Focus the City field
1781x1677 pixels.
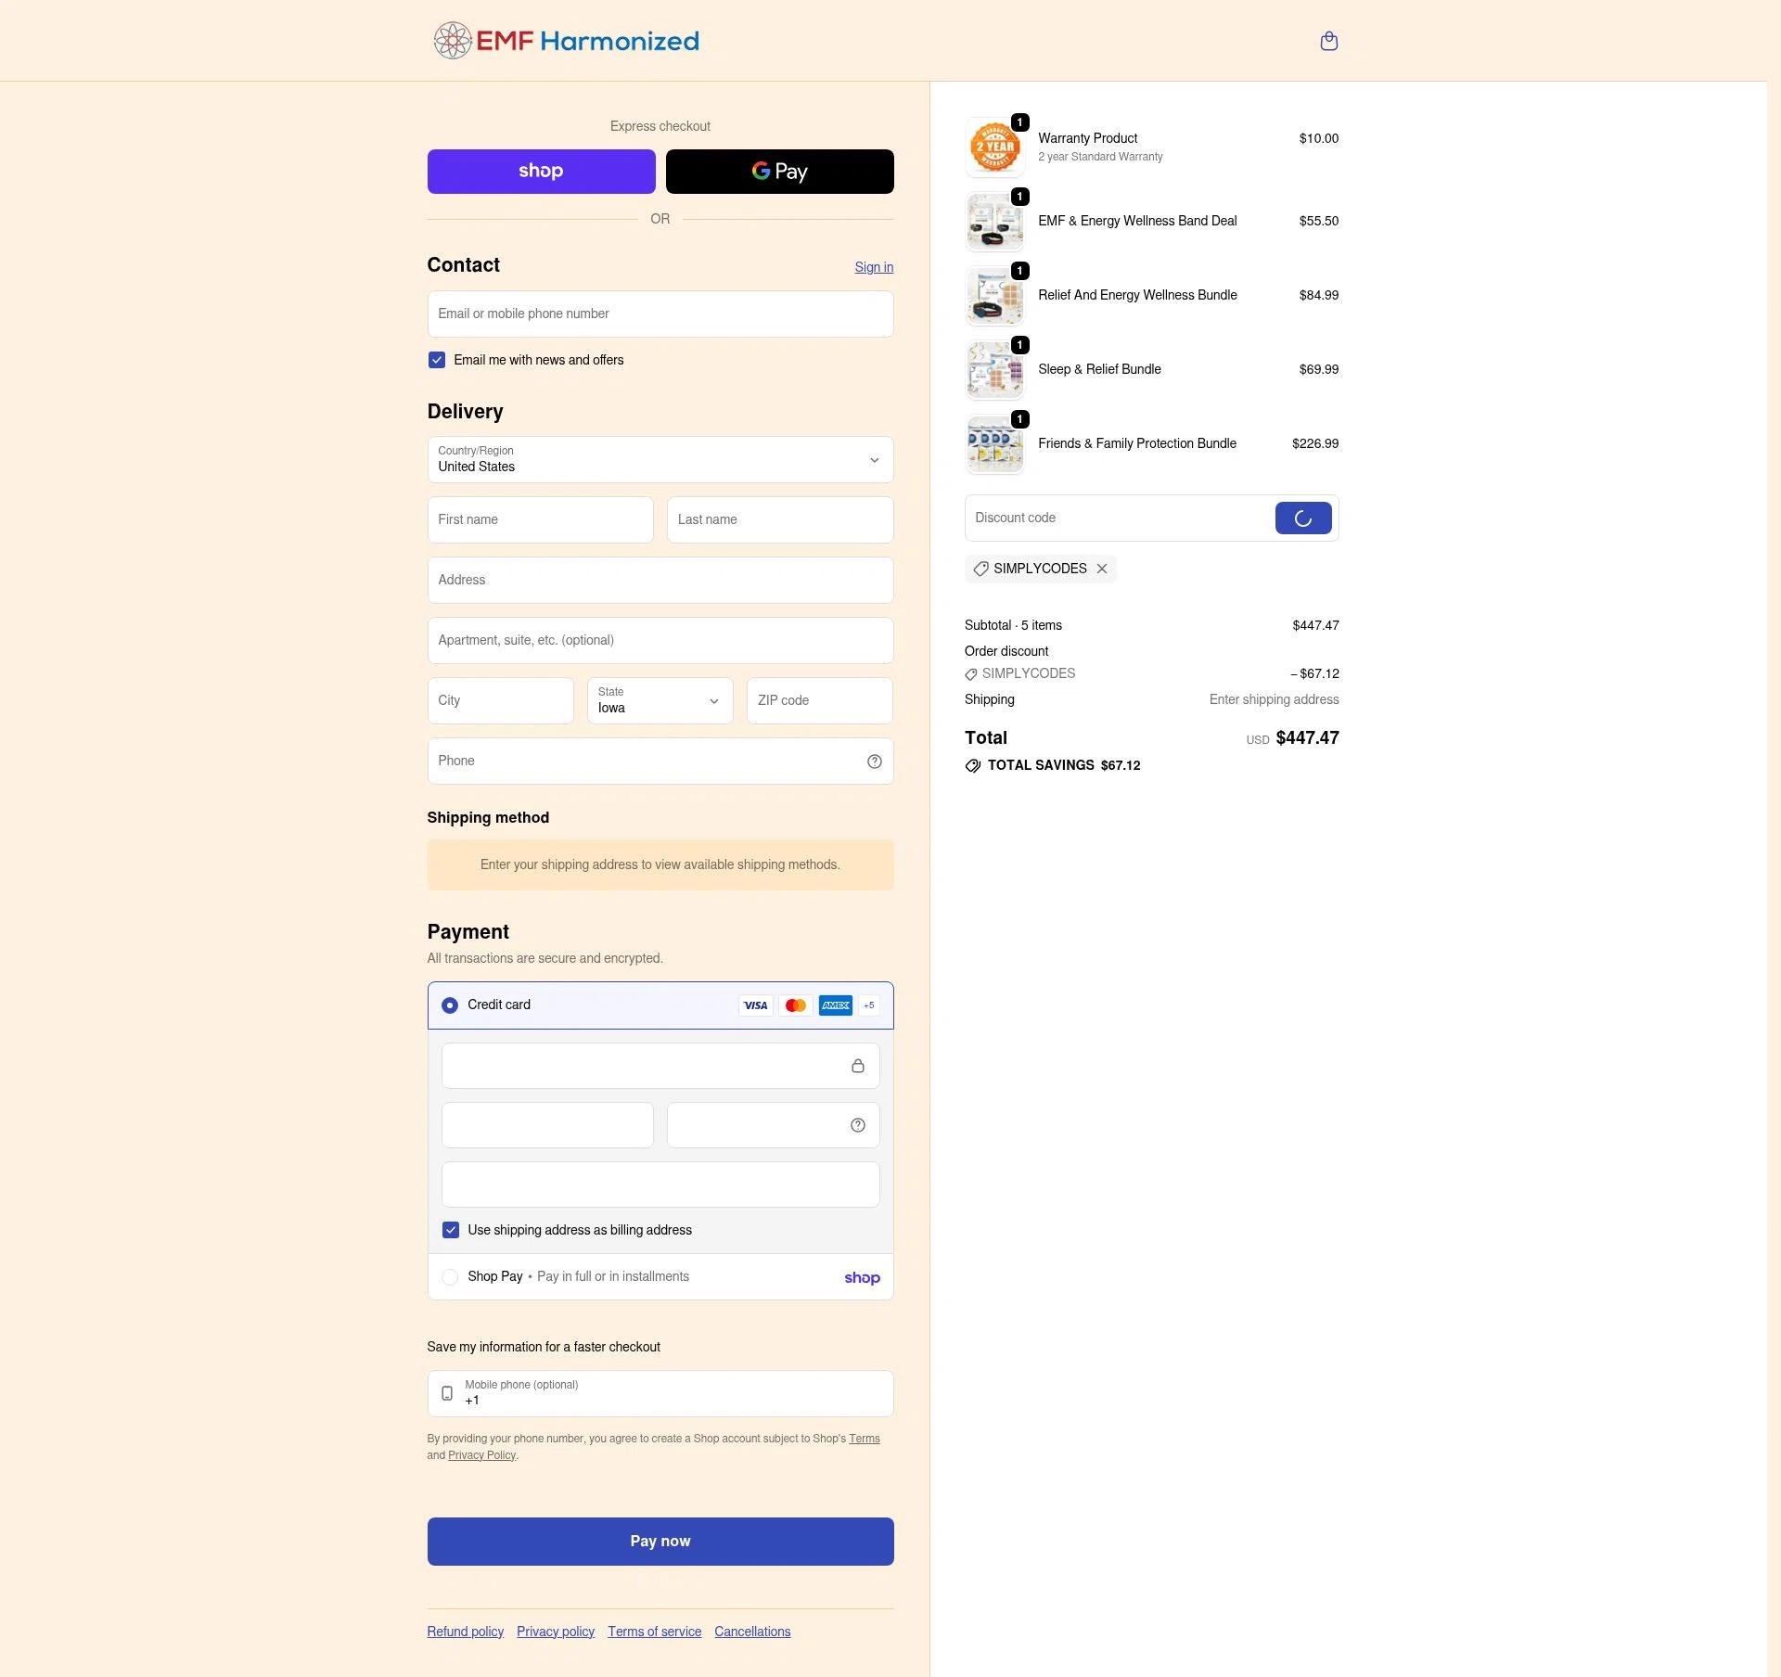click(500, 701)
